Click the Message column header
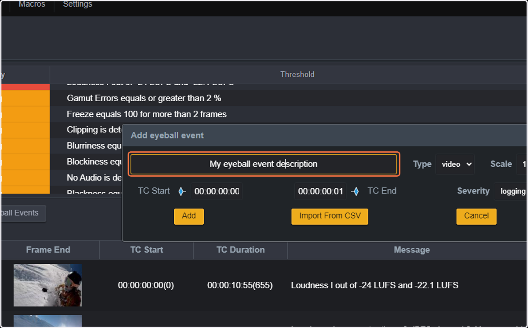Image resolution: width=528 pixels, height=328 pixels. 411,250
